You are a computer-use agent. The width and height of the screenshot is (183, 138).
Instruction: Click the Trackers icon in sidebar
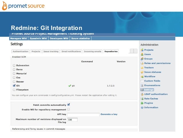tap(142, 68)
